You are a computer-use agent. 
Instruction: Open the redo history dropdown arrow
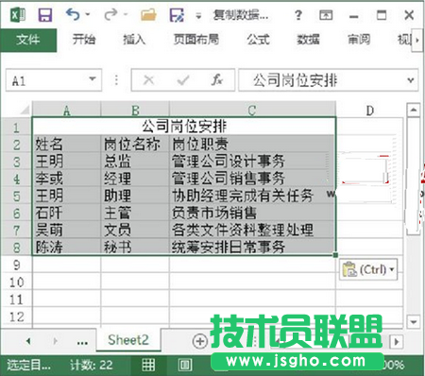(x=126, y=14)
